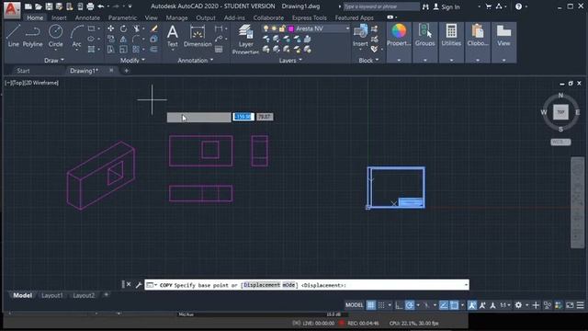588x331 pixels.
Task: Toggle the layer lock padlock icon
Action: (x=282, y=29)
